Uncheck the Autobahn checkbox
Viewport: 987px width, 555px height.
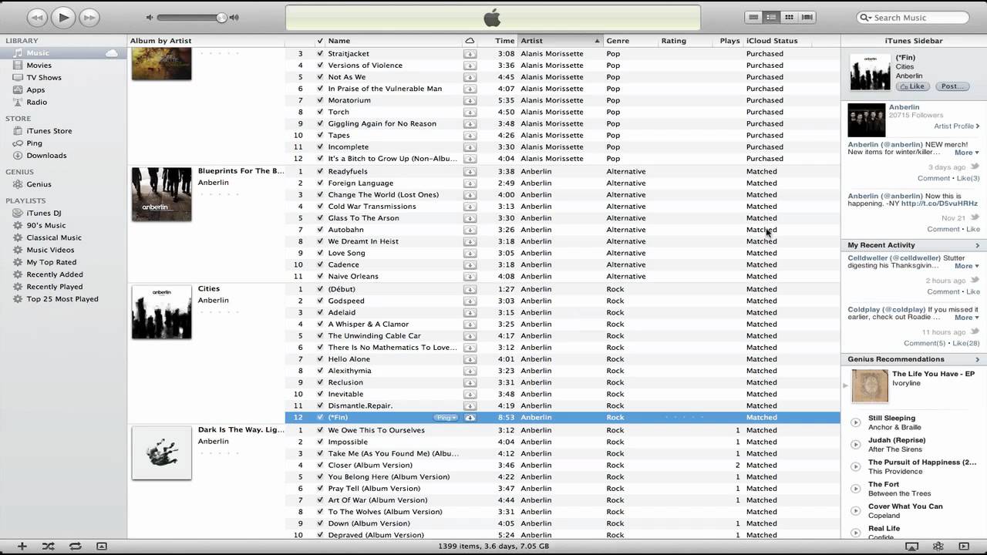click(320, 230)
